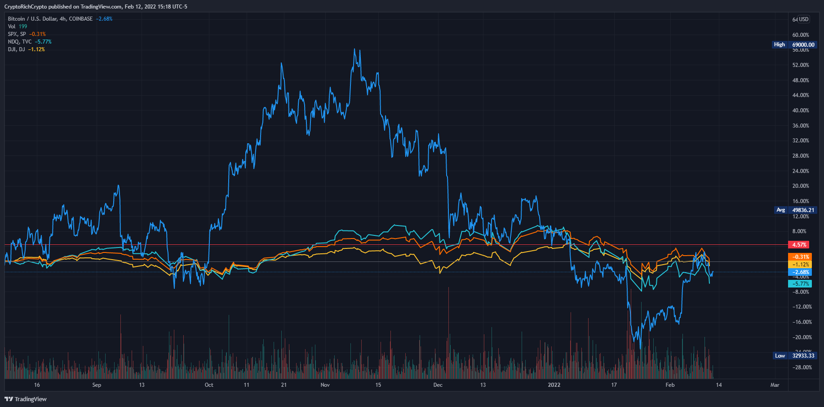Click the Feb date label on time axis

[670, 385]
